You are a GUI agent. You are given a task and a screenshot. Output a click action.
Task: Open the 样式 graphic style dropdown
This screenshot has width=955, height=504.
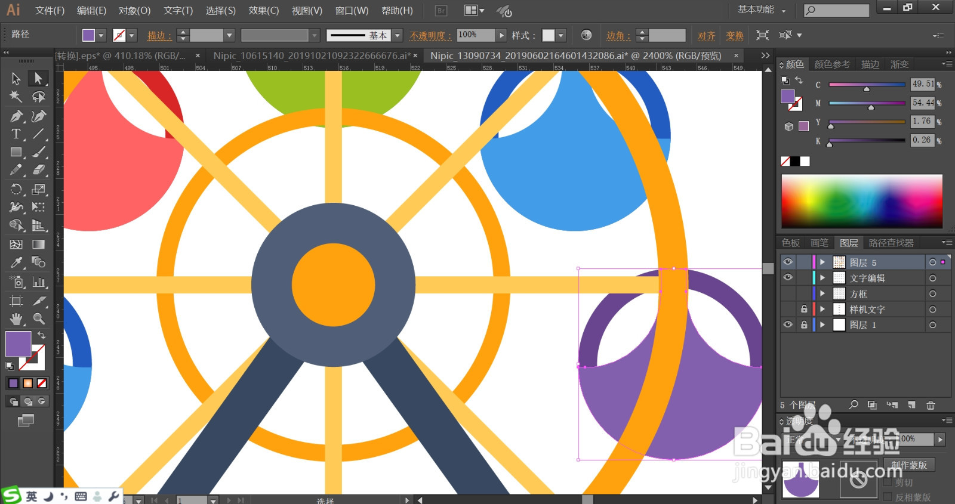(x=561, y=35)
